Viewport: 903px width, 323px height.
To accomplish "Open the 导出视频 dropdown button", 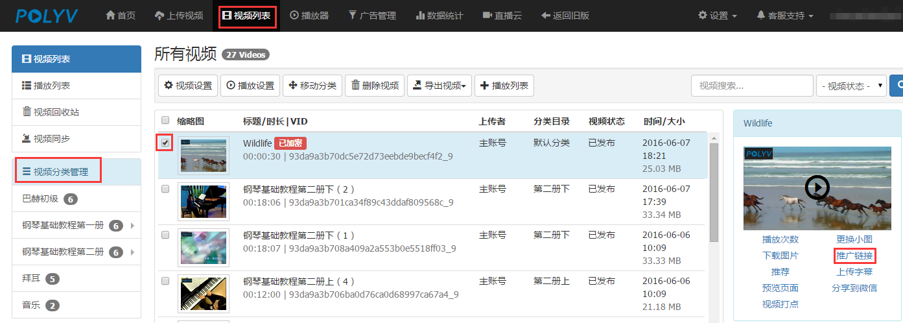I will (440, 86).
